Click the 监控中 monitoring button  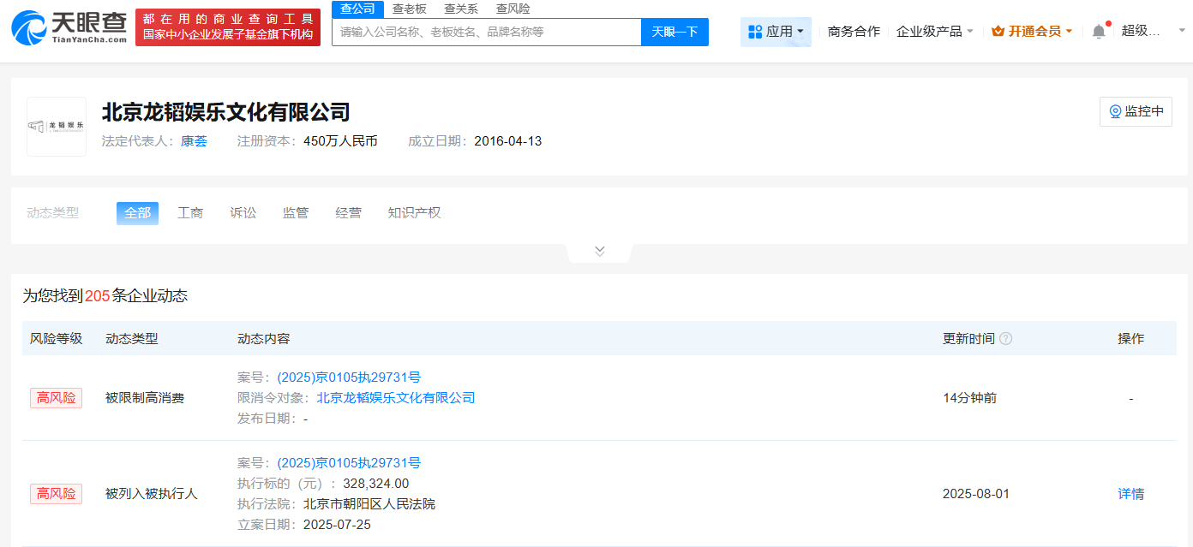[x=1136, y=111]
